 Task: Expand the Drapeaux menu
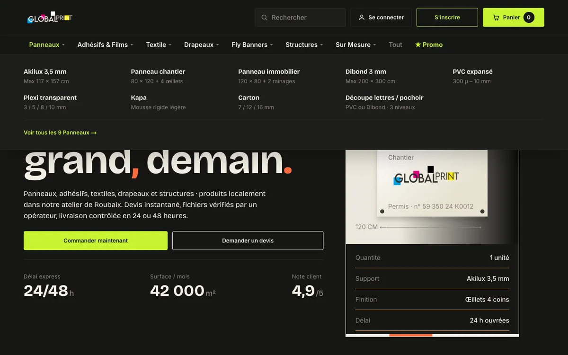pyautogui.click(x=202, y=44)
